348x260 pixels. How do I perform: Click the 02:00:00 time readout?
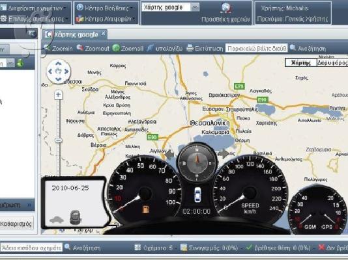point(196,211)
